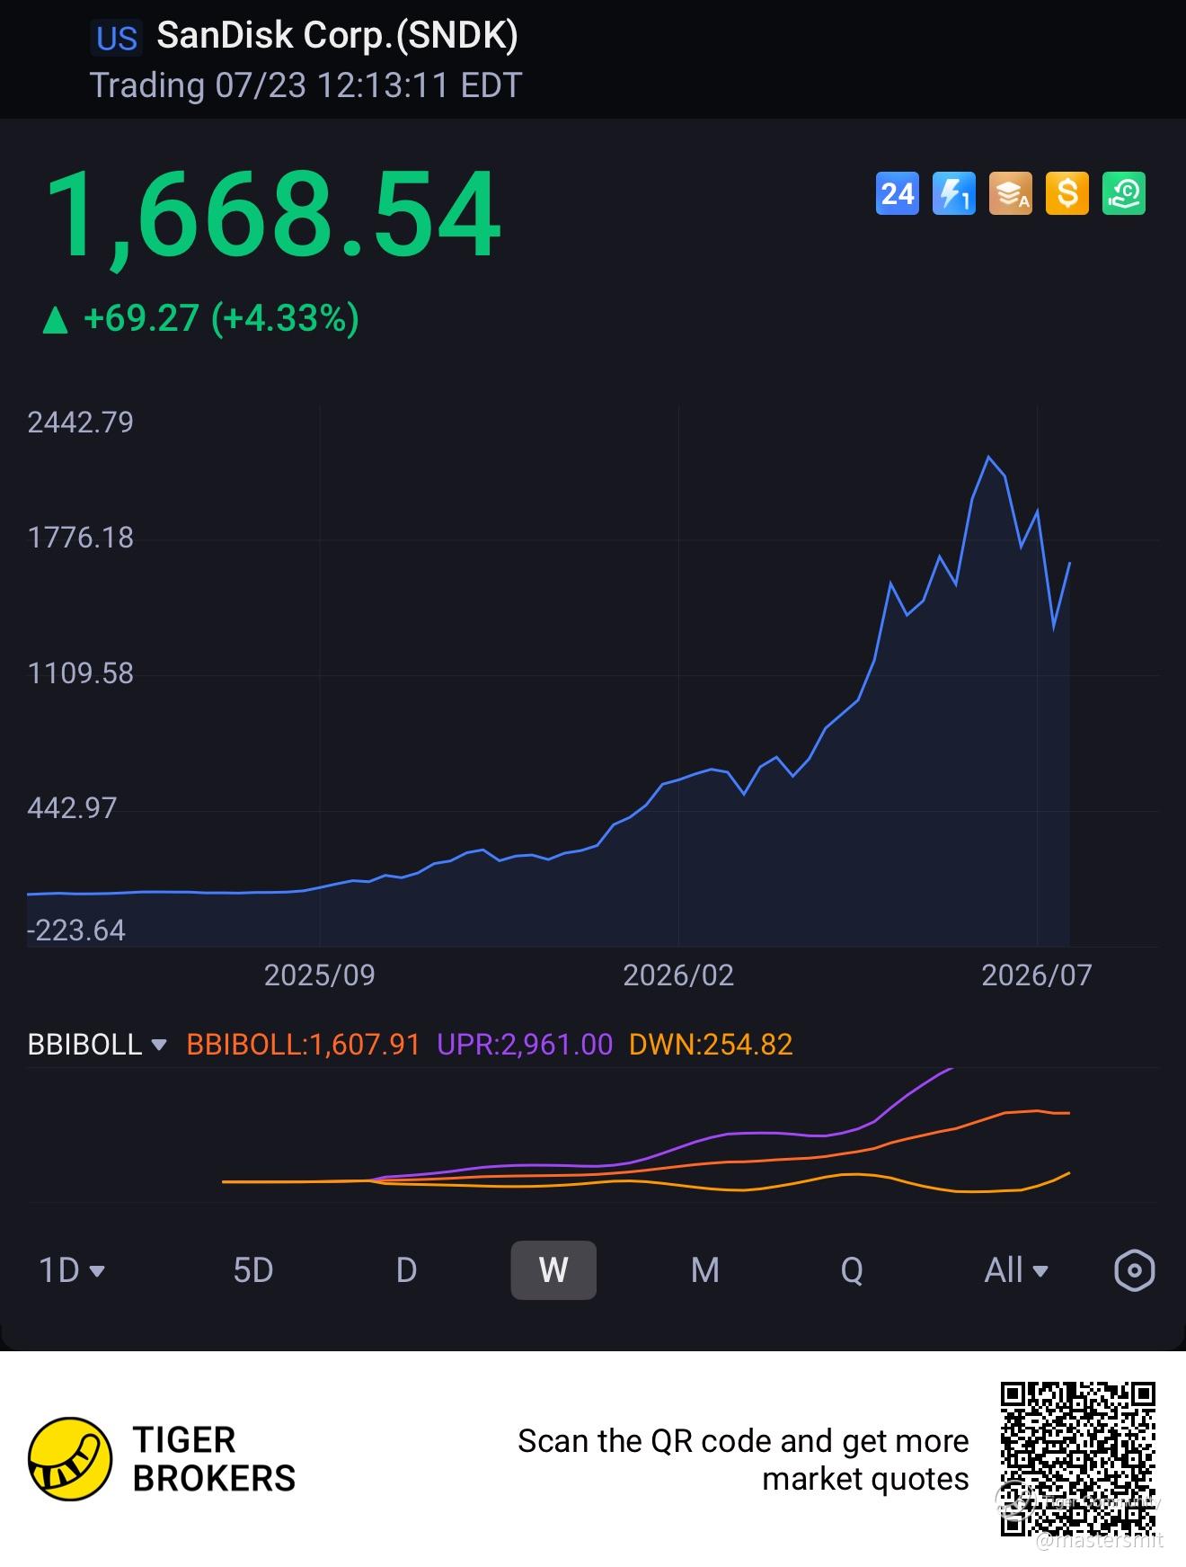This screenshot has height=1567, width=1186.
Task: Tap the DWN:254.82 value
Action: [x=711, y=1045]
